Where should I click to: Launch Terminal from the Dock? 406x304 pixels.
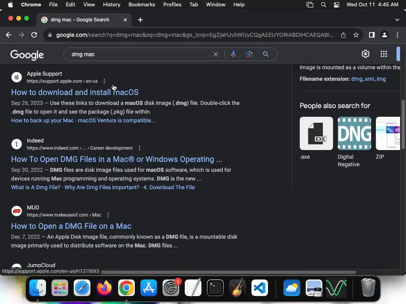[215, 288]
